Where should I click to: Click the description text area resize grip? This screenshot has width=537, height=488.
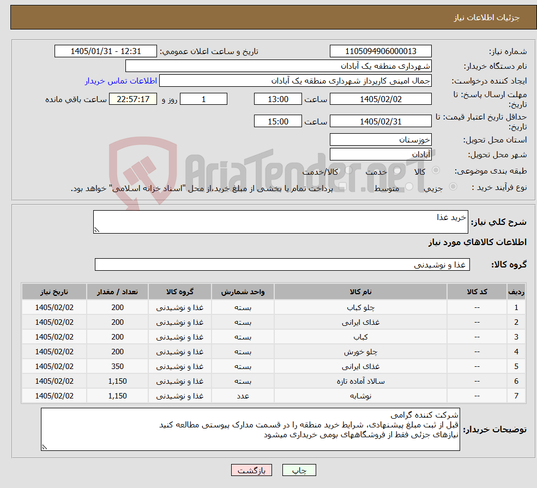pos(96,230)
